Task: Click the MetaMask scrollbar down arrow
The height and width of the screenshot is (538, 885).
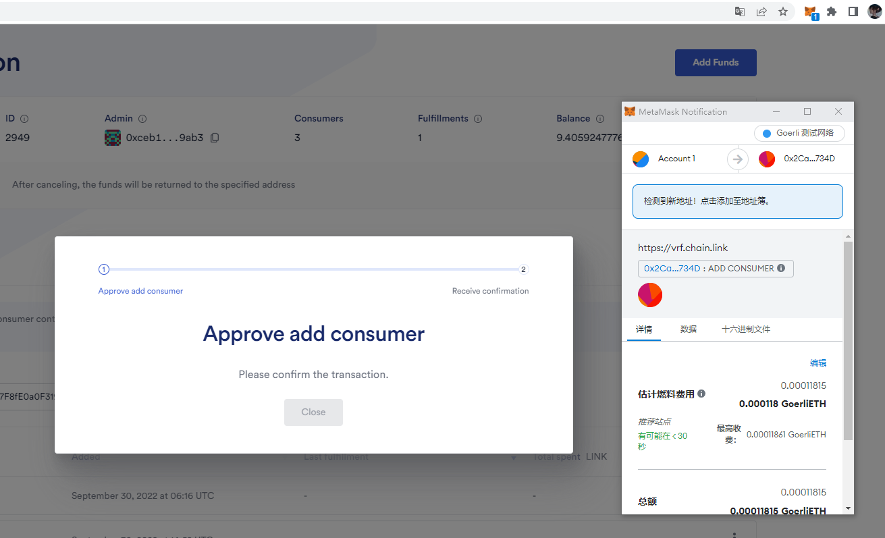Action: pyautogui.click(x=849, y=508)
